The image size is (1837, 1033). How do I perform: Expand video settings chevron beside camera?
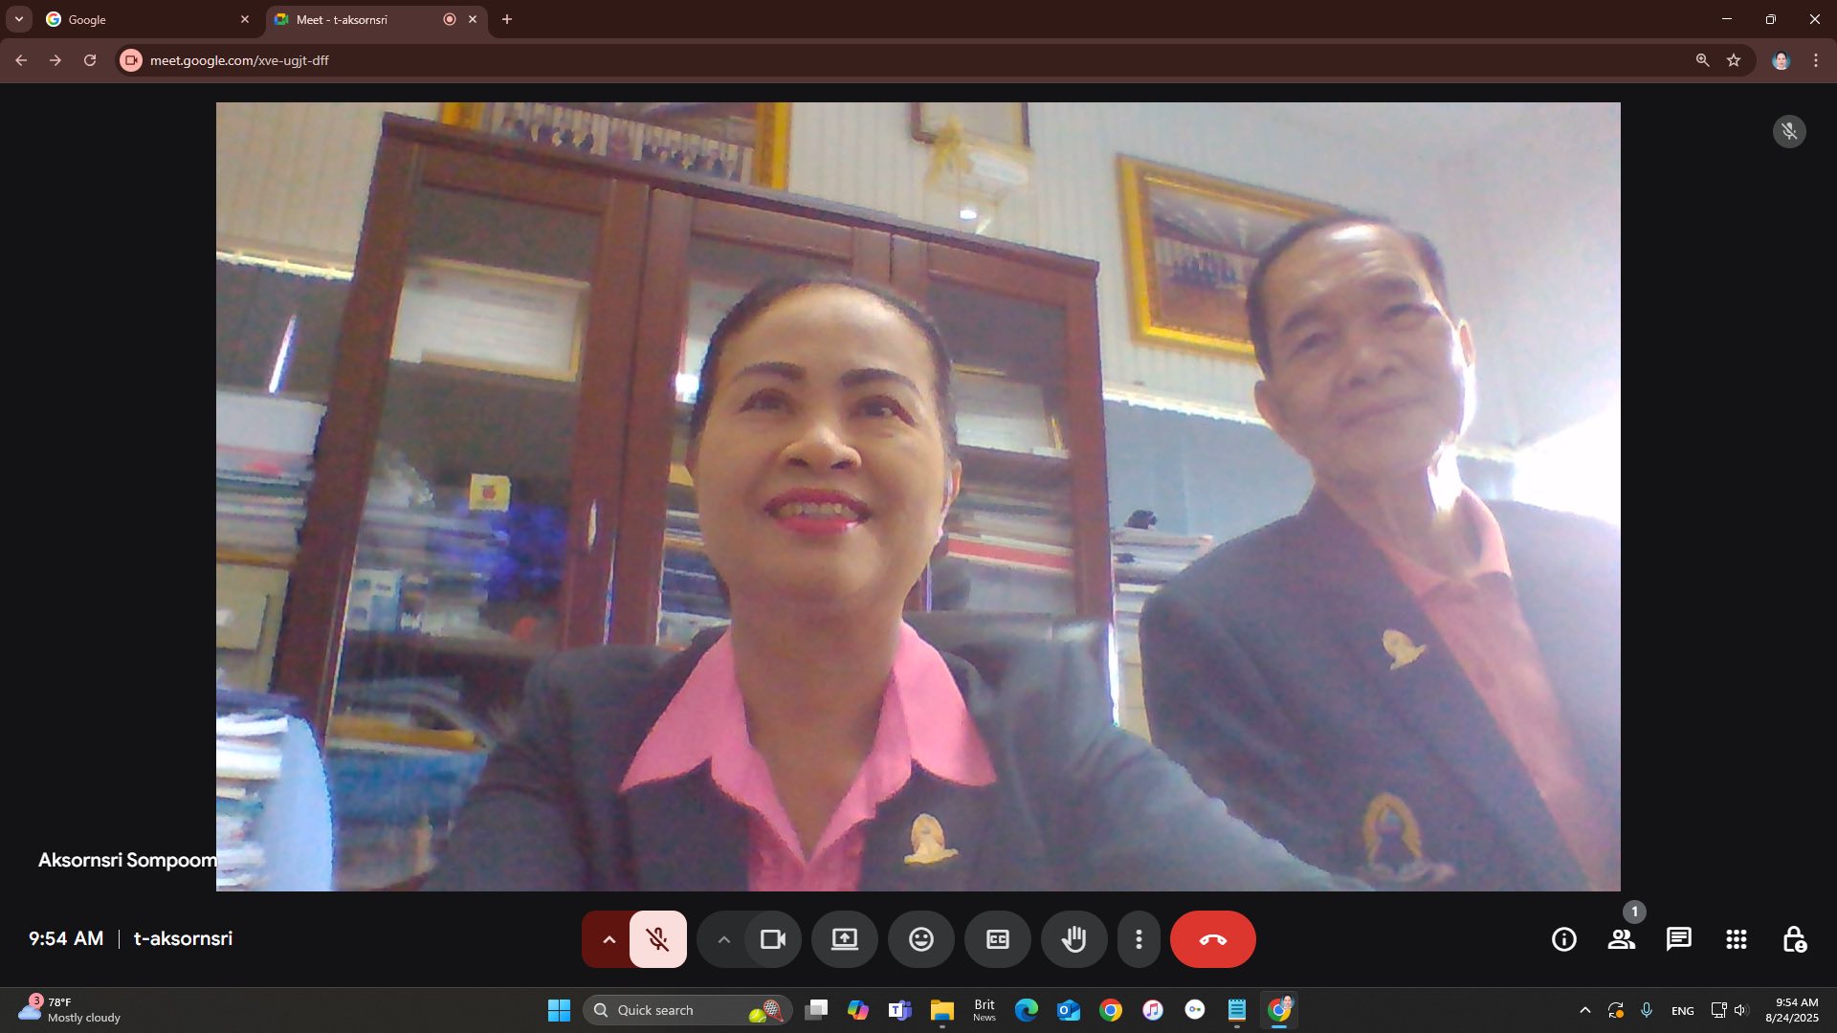click(x=723, y=939)
